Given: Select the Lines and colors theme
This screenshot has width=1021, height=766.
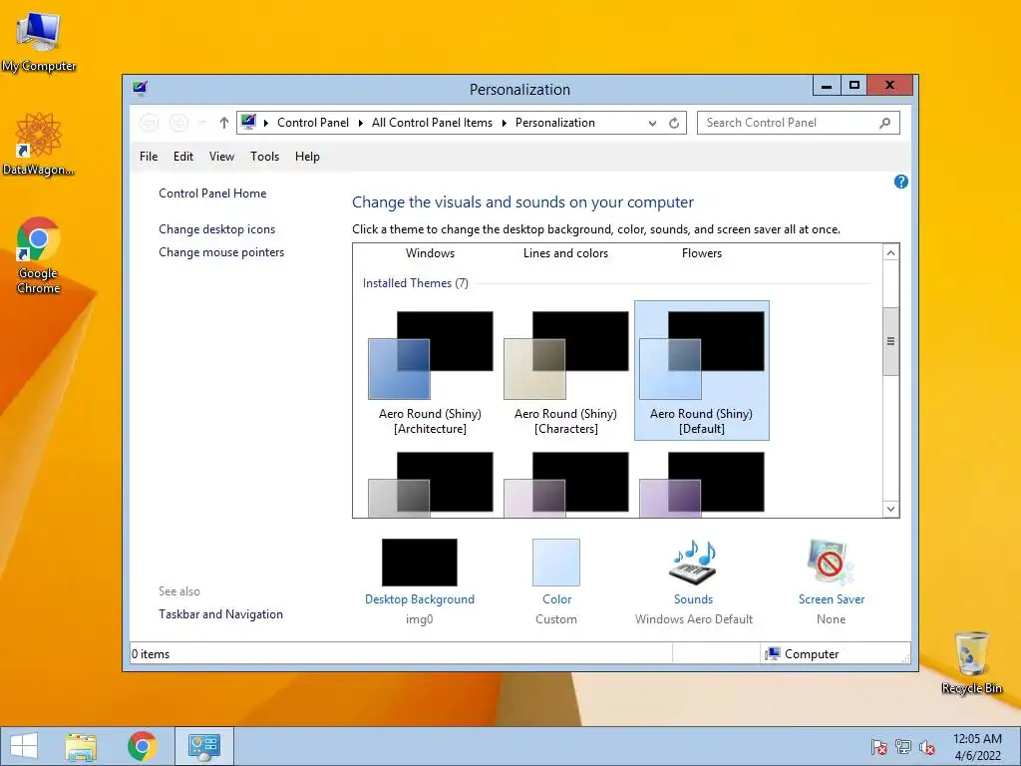Looking at the screenshot, I should 566,253.
